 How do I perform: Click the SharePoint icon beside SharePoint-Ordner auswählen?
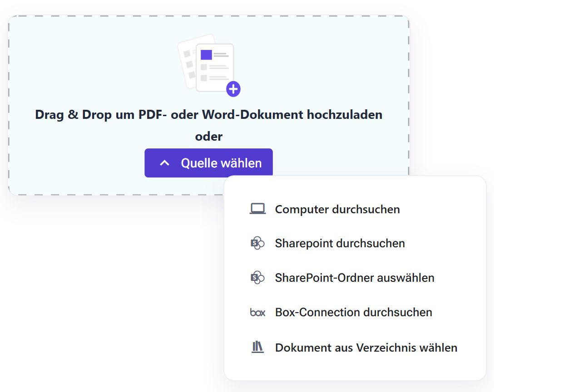[257, 277]
